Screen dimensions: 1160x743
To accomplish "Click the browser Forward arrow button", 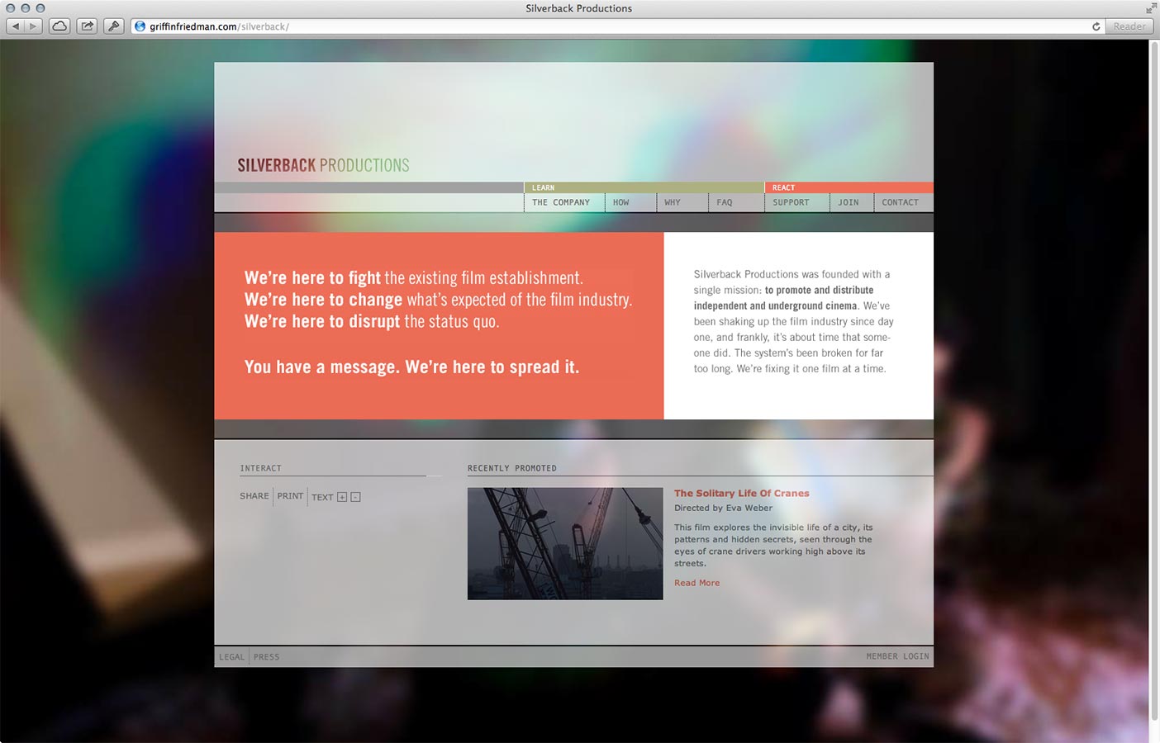I will (x=34, y=26).
